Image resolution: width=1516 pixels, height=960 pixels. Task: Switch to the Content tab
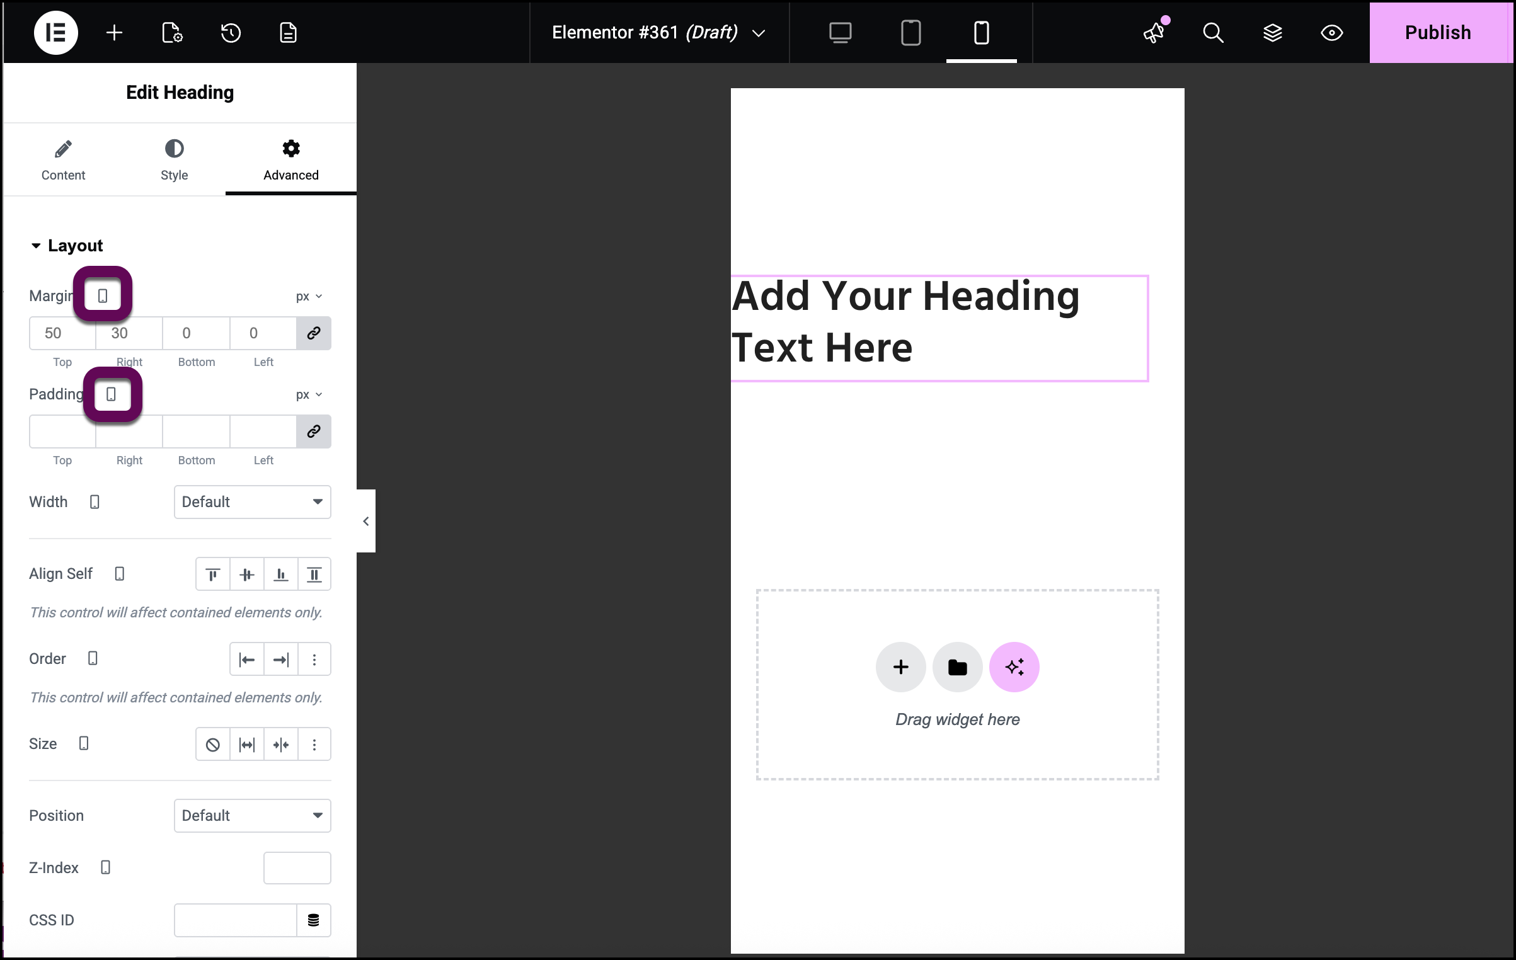click(63, 159)
